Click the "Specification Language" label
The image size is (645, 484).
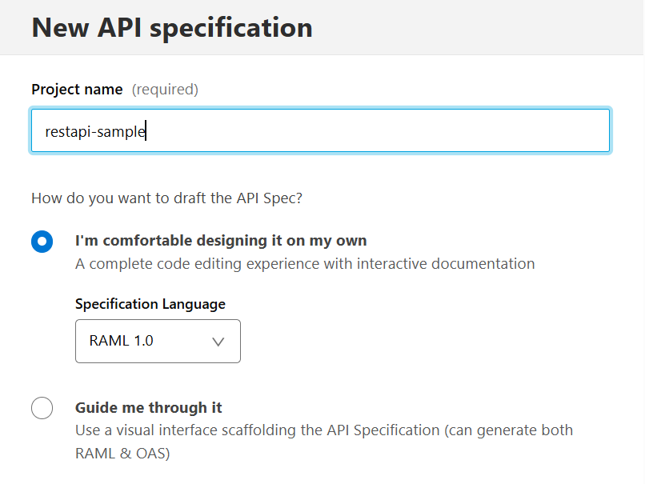point(150,304)
